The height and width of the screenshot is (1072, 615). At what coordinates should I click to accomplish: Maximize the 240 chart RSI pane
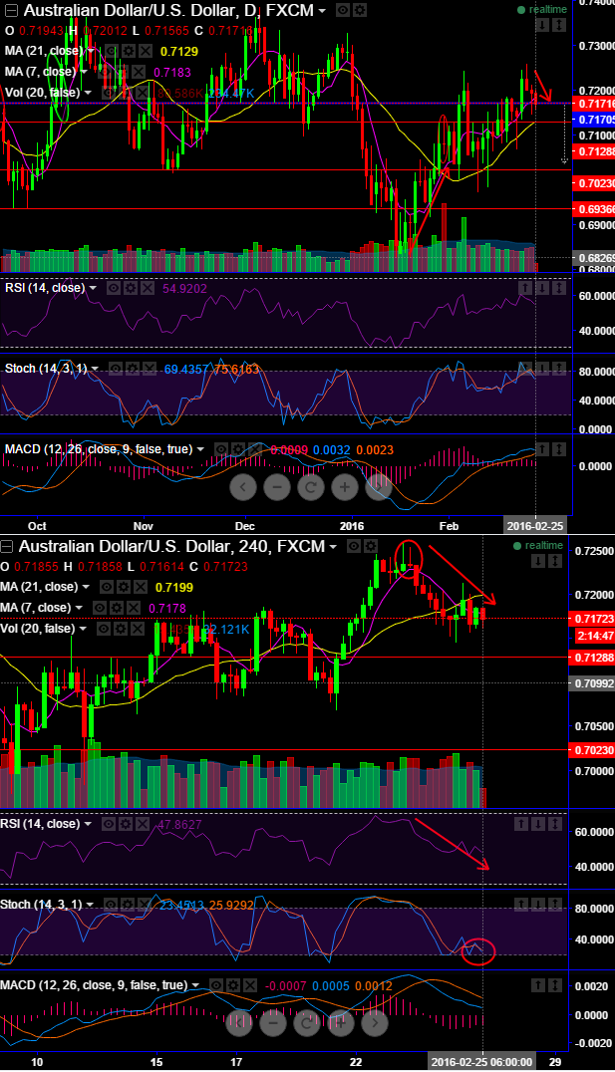pos(554,825)
